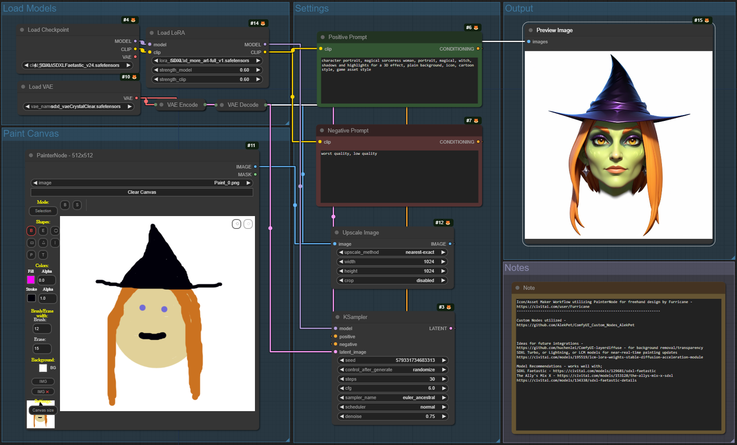Expand the scheduler normal combo box

tap(392, 407)
